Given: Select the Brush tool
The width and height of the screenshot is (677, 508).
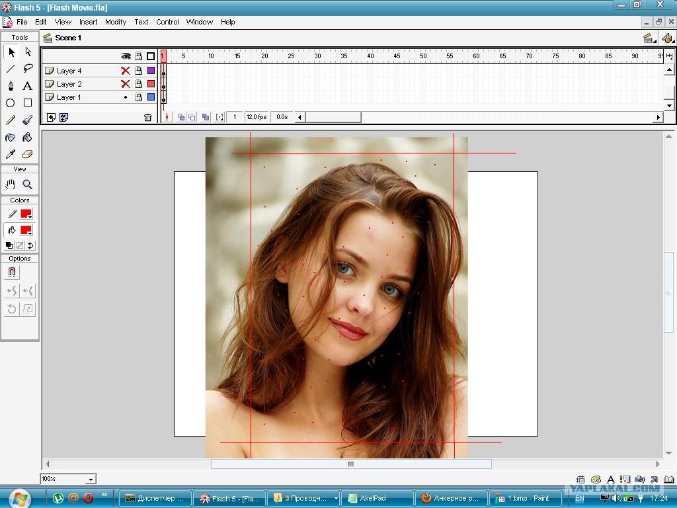Looking at the screenshot, I should (28, 120).
